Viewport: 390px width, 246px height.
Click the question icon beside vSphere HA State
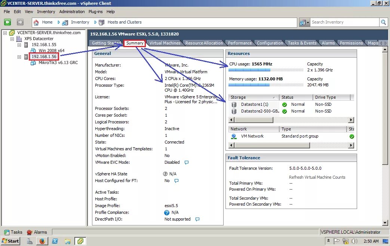(165, 174)
